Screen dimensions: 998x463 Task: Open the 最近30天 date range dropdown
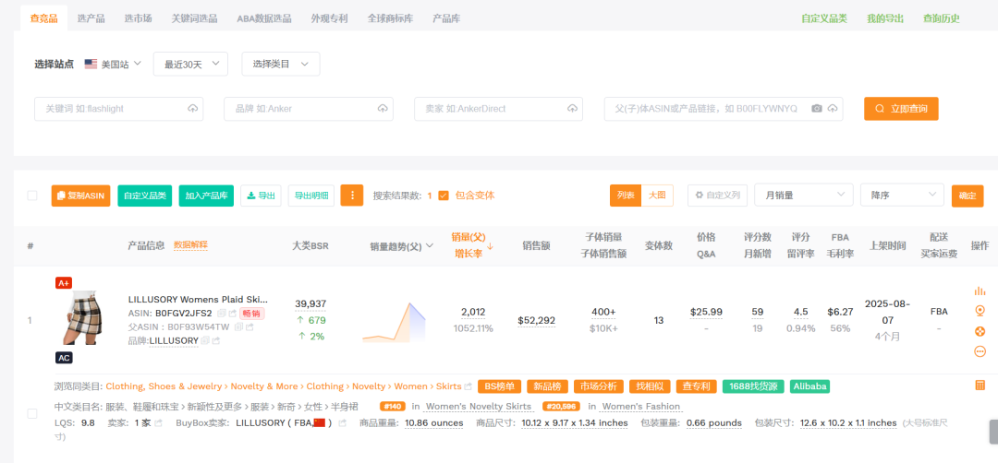coord(191,65)
